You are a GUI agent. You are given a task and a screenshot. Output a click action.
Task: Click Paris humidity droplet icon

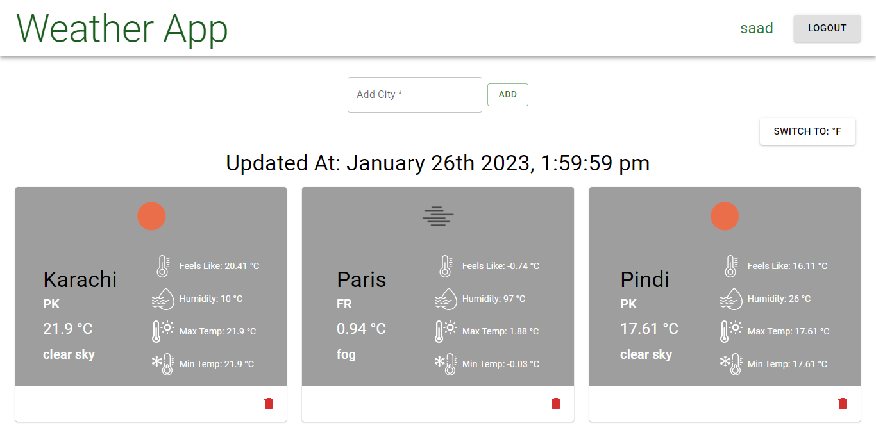coord(448,299)
